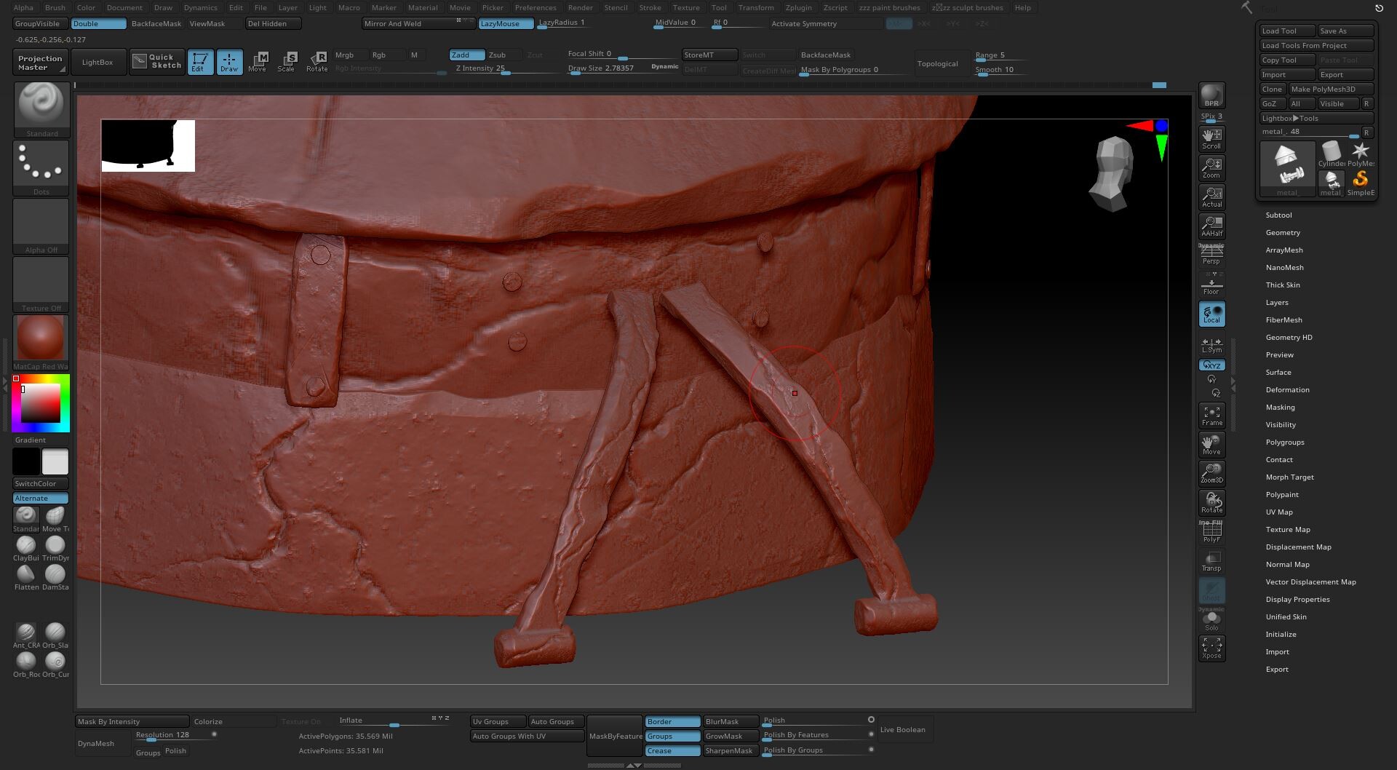Viewport: 1397px width, 770px height.
Task: Choose the ClayBuildup brush icon
Action: click(x=26, y=545)
